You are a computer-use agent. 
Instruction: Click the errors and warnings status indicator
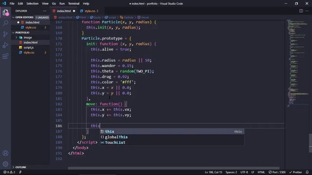9,172
